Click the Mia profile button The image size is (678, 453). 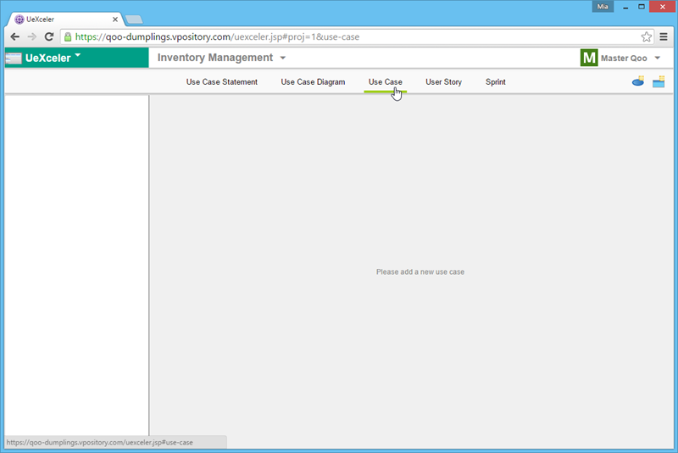click(603, 7)
